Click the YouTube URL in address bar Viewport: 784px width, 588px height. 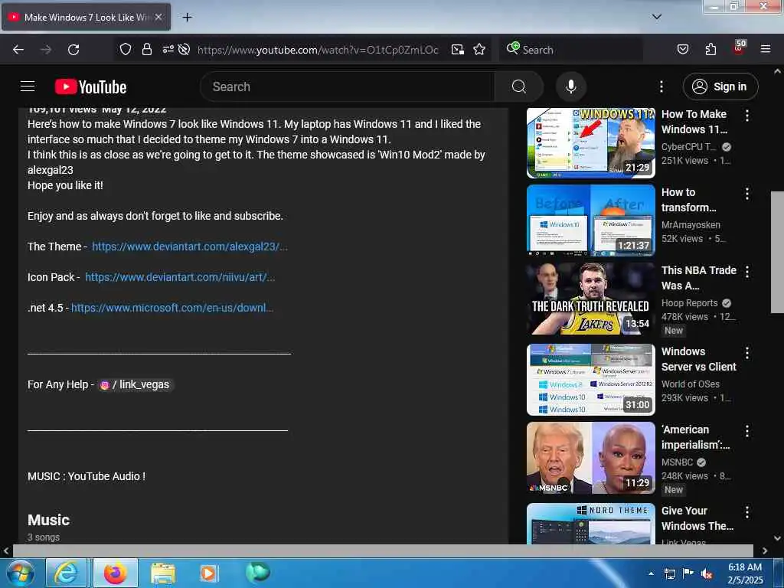click(318, 50)
